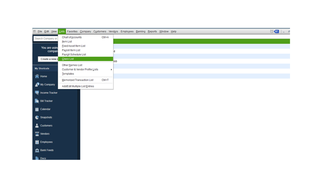Open the File menu
Viewport: 335px width, 188px height.
[x=40, y=31]
